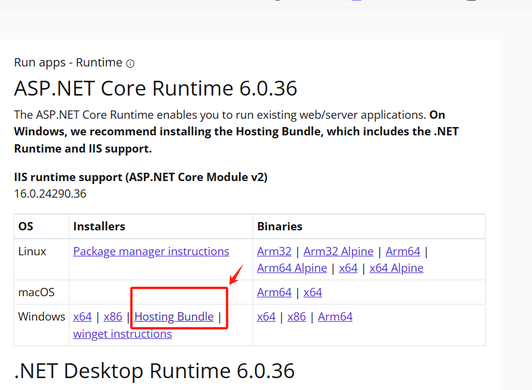The width and height of the screenshot is (532, 390).
Task: Select the version text 16.0.24290.36
Action: point(50,194)
